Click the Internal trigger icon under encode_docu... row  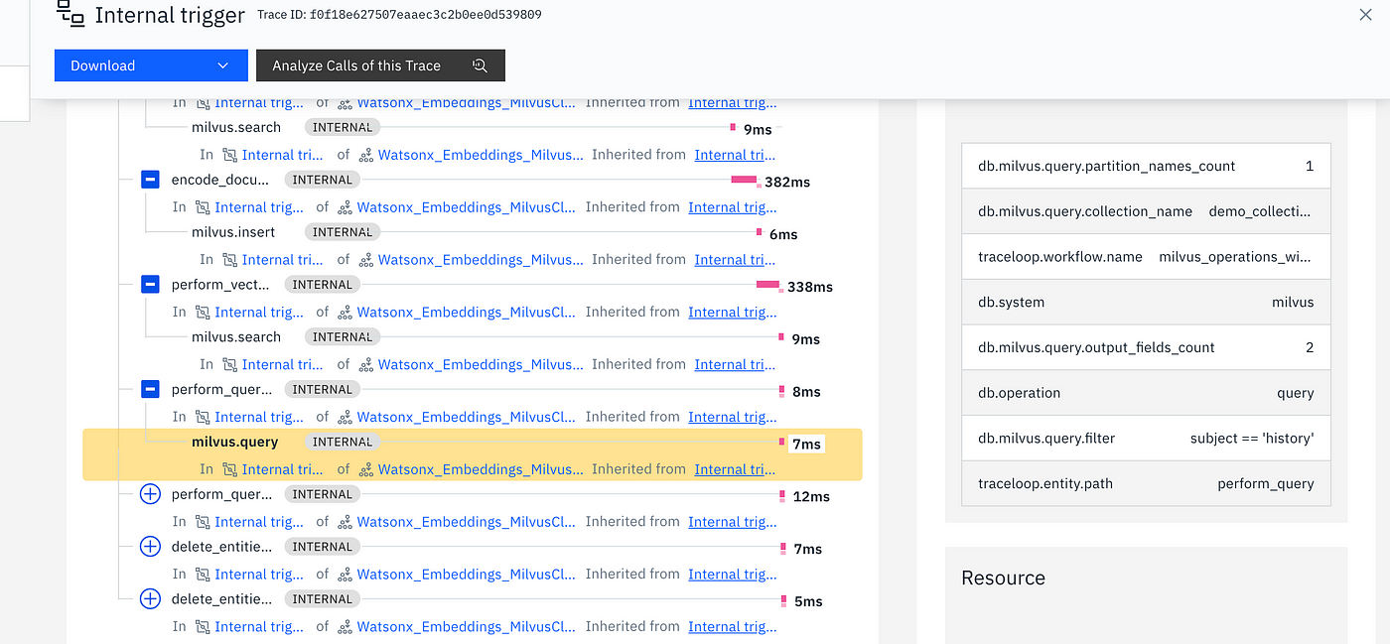(x=203, y=207)
